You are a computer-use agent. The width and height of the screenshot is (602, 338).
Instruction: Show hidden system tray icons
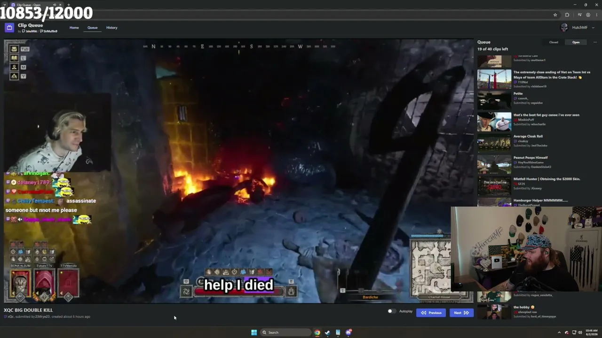(x=559, y=332)
